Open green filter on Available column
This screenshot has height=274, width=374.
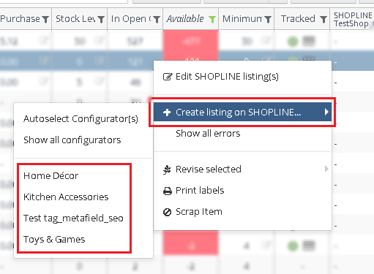[212, 19]
